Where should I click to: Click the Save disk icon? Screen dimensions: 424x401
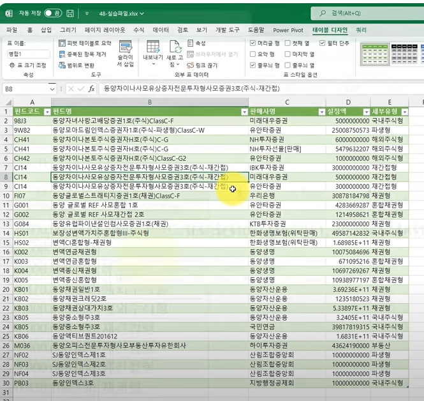click(70, 13)
